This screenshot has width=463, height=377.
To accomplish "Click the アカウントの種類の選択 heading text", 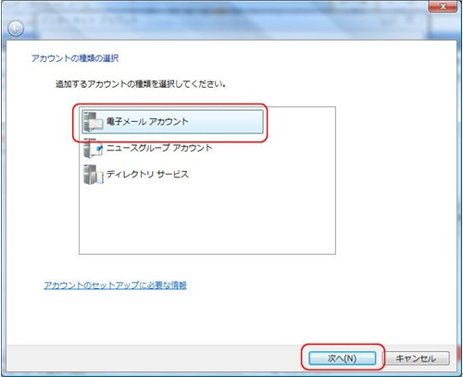I will [75, 58].
